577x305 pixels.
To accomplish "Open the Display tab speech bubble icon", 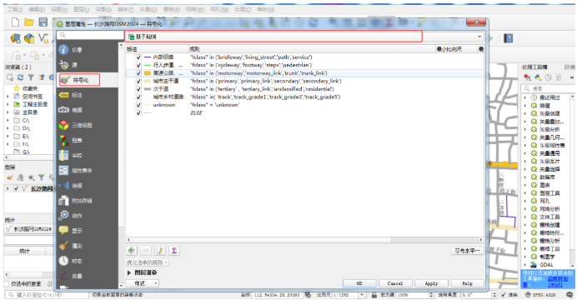I will [x=63, y=231].
